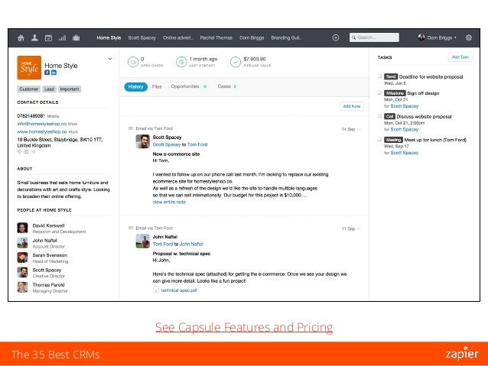The image size is (488, 366).
Task: Open the Cases briefcase icon
Action: tap(76, 38)
